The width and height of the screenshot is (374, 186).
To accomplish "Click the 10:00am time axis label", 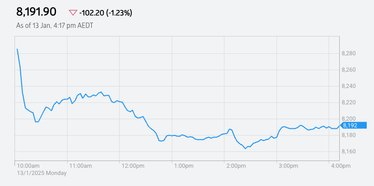I will [28, 166].
